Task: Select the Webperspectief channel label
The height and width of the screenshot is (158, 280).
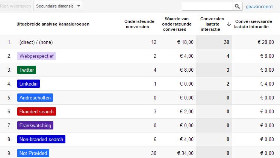Action: click(36, 56)
